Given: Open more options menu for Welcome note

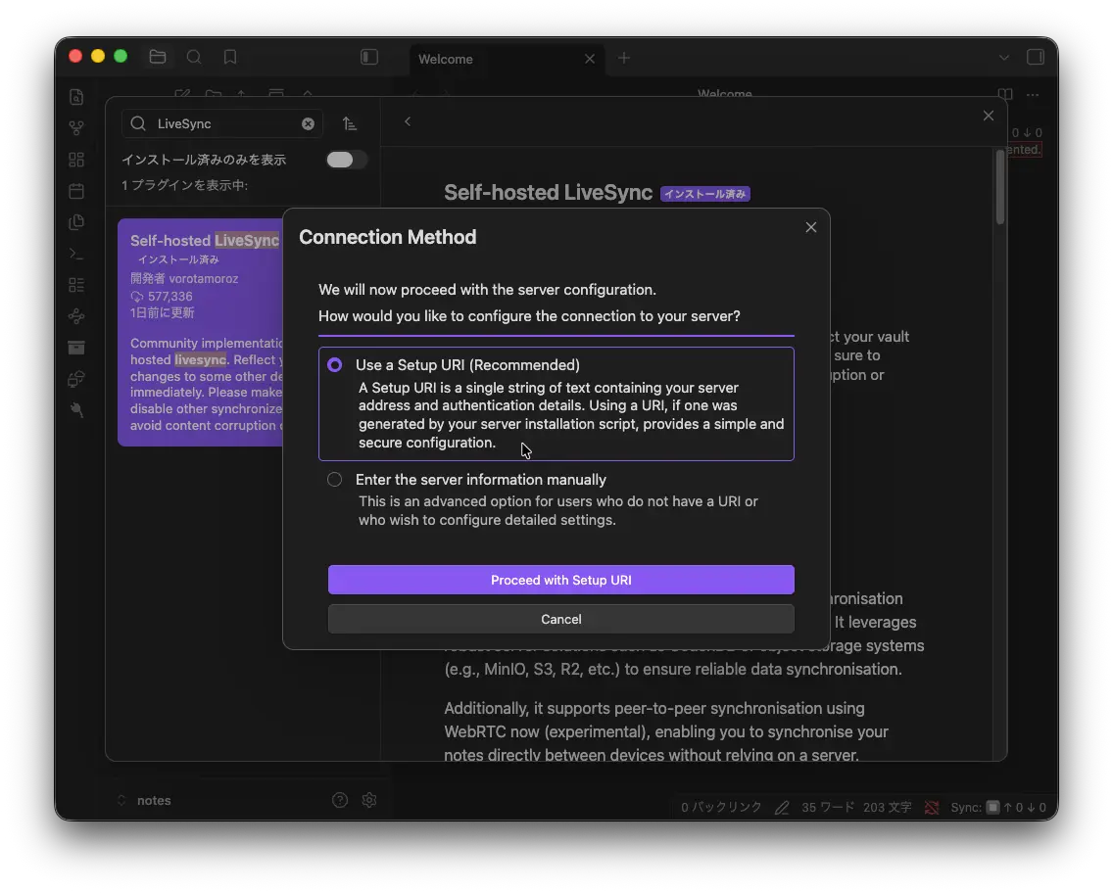Looking at the screenshot, I should point(1033,94).
